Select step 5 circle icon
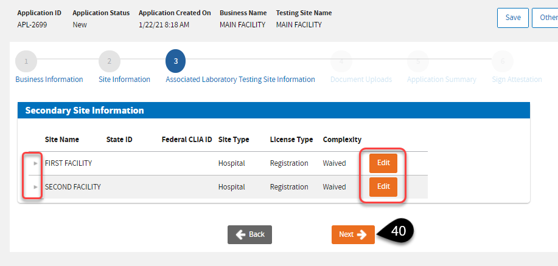This screenshot has width=558, height=266. (418, 61)
